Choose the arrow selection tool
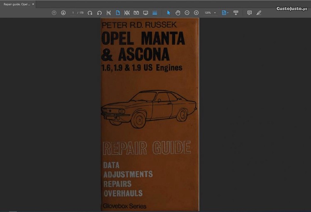 169,13
